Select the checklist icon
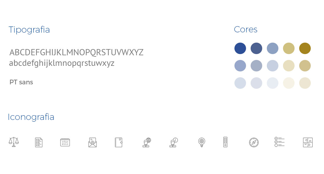Screen dimensions: 324x174 pos(279,142)
